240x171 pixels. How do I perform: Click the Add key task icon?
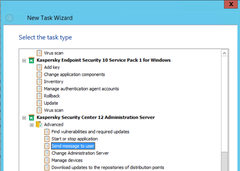[x=39, y=67]
